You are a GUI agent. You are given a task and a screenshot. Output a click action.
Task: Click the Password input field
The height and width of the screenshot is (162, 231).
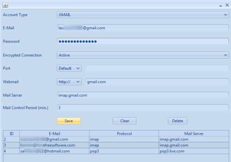143,41
